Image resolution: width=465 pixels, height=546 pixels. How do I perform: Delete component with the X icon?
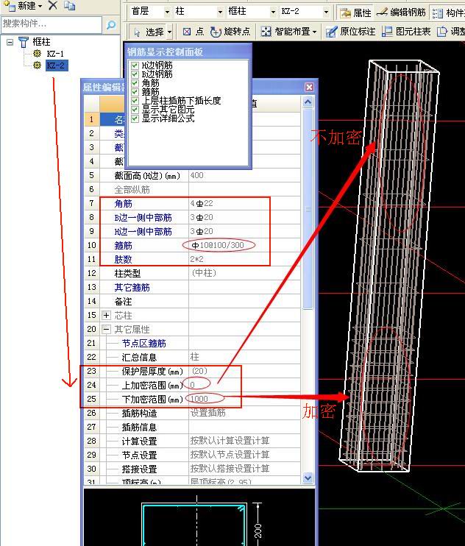point(53,5)
